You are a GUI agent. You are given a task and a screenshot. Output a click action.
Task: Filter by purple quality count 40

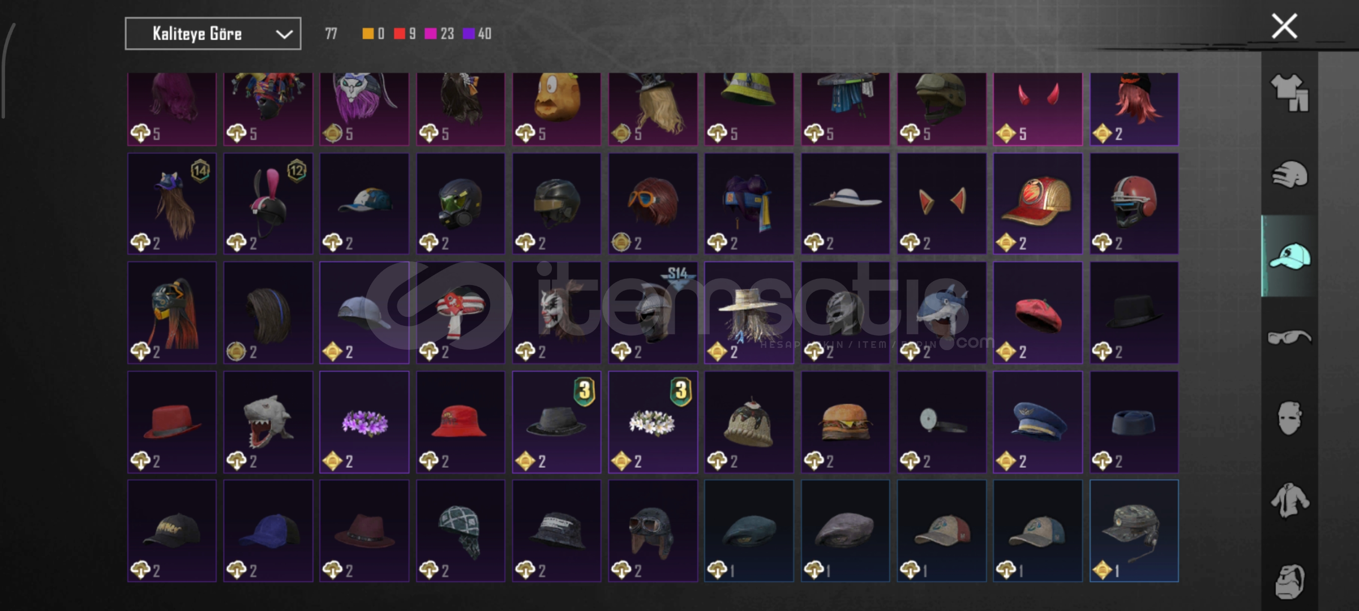(x=477, y=34)
